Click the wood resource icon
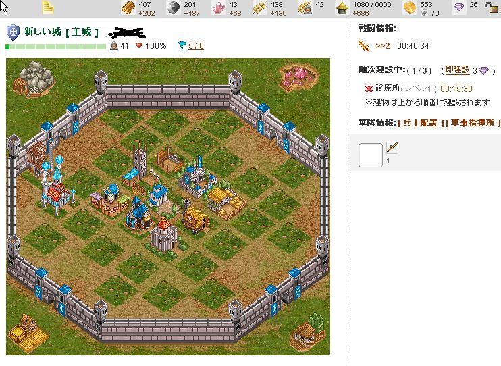501x366 pixels. coord(128,7)
